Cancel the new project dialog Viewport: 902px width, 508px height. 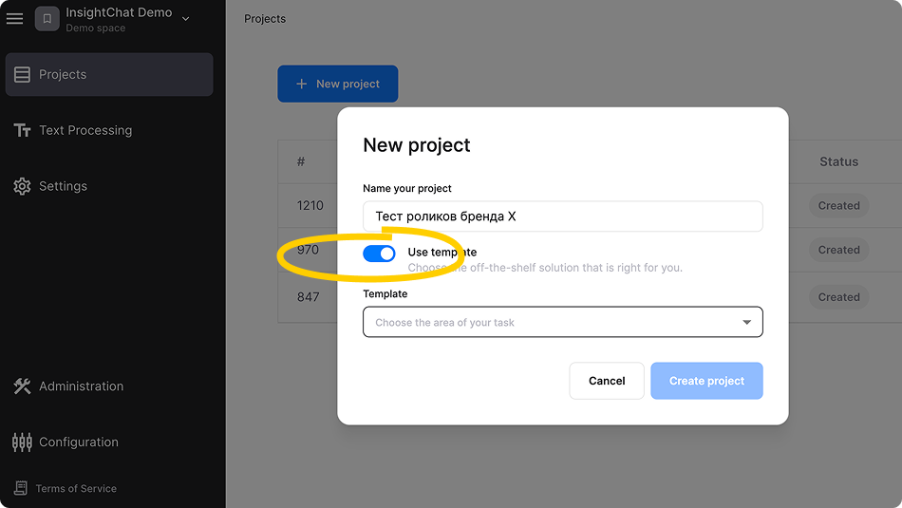pyautogui.click(x=607, y=381)
